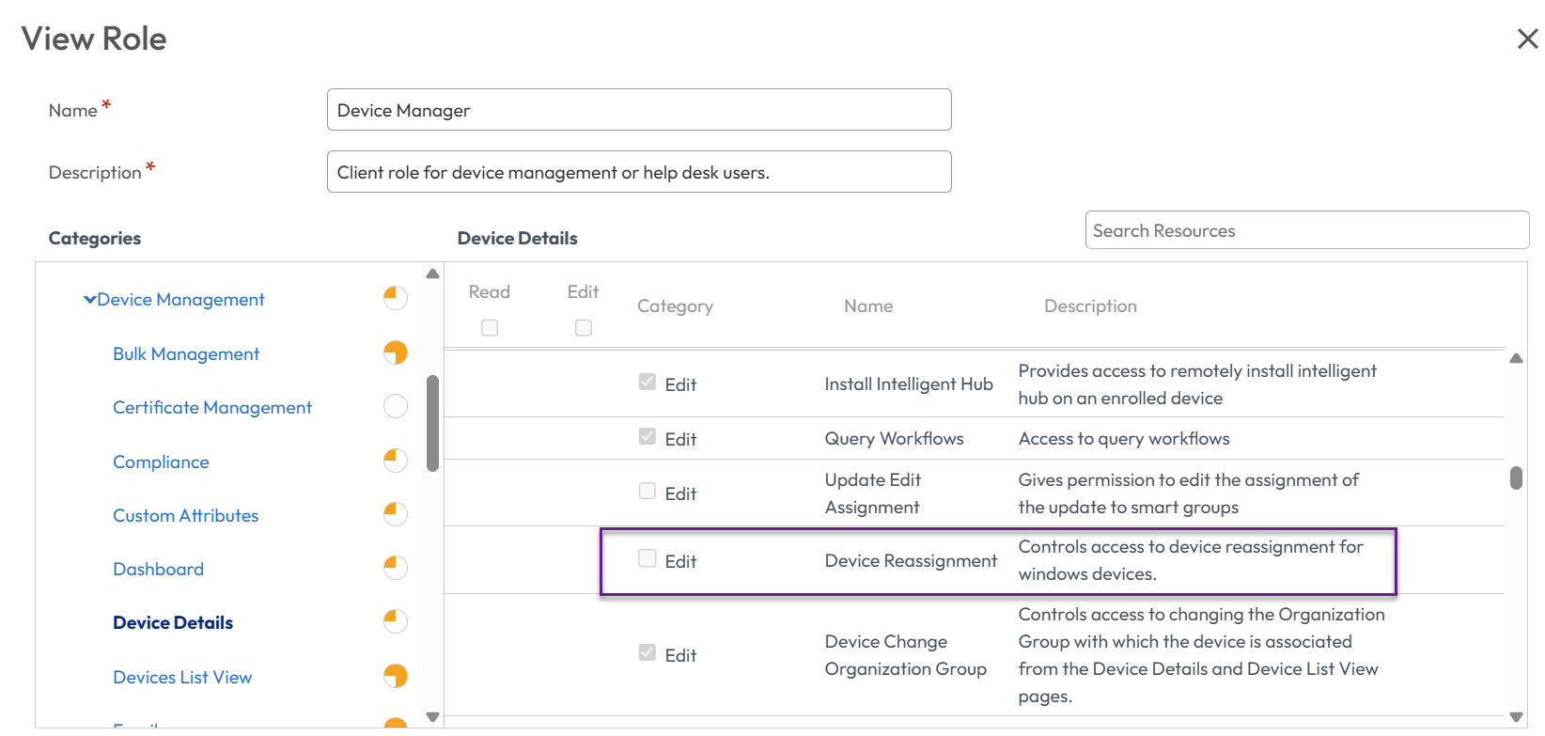Click the status circle next to Custom Attributes

point(396,514)
